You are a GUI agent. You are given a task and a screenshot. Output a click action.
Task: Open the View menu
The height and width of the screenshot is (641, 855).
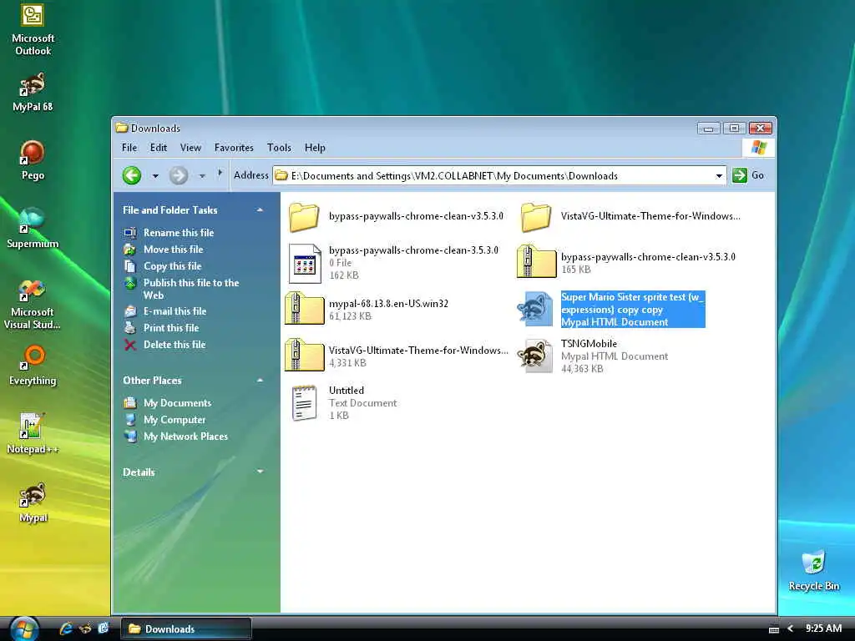click(x=190, y=148)
